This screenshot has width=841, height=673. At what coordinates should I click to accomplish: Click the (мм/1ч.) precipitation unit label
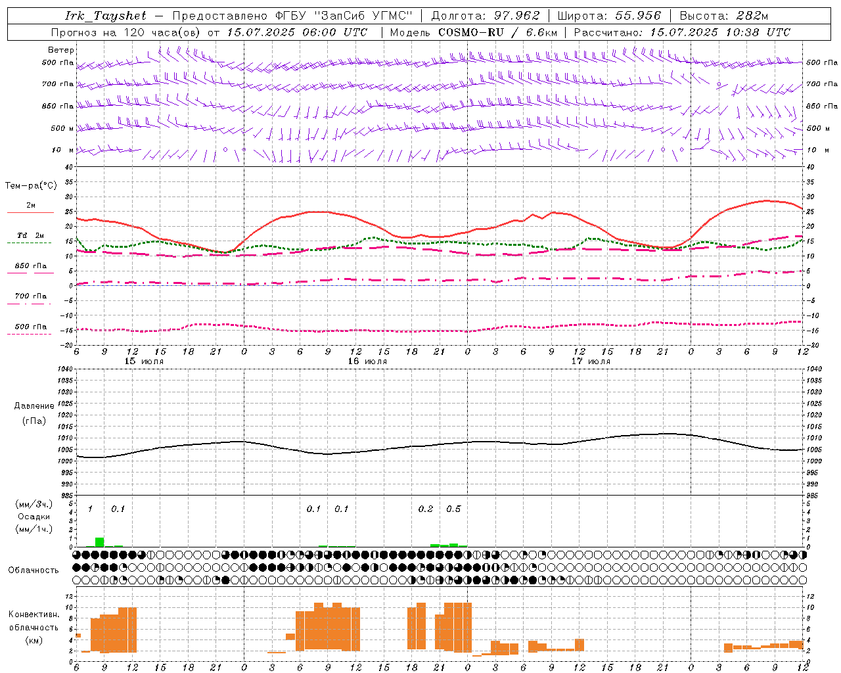[x=34, y=529]
